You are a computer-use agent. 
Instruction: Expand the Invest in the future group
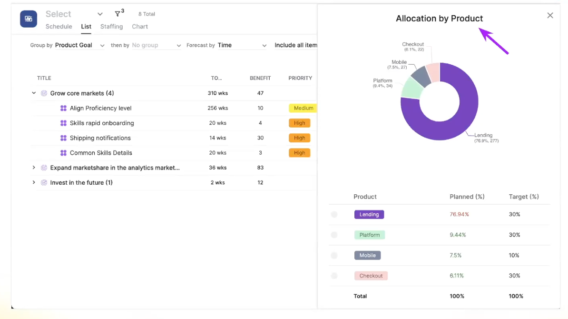(34, 182)
